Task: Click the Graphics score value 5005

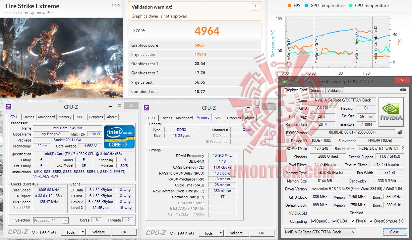Action: tap(199, 45)
